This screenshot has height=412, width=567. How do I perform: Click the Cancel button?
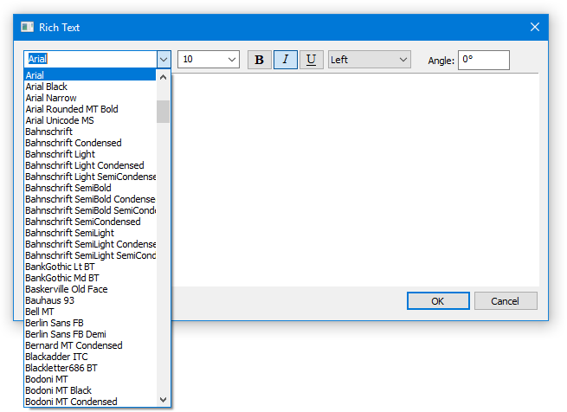point(506,301)
